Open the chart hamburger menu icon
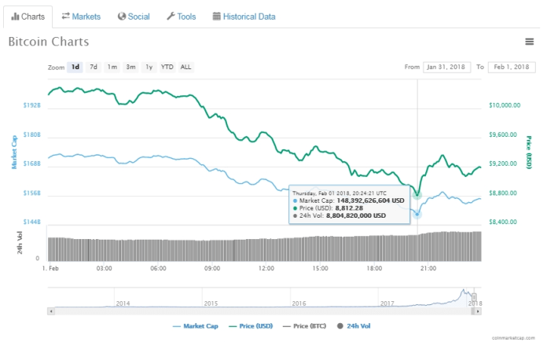 coord(530,42)
